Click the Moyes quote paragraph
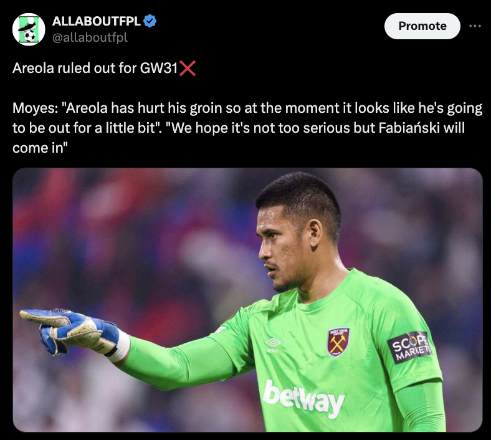Viewport: 491px width, 440px height. coord(247,128)
